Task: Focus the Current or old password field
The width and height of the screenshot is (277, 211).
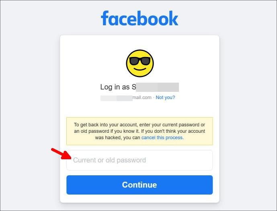Action: (x=140, y=160)
